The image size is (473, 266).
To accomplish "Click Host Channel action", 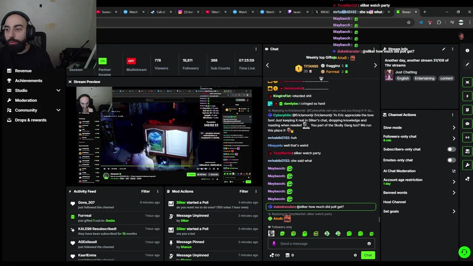I will (394, 202).
